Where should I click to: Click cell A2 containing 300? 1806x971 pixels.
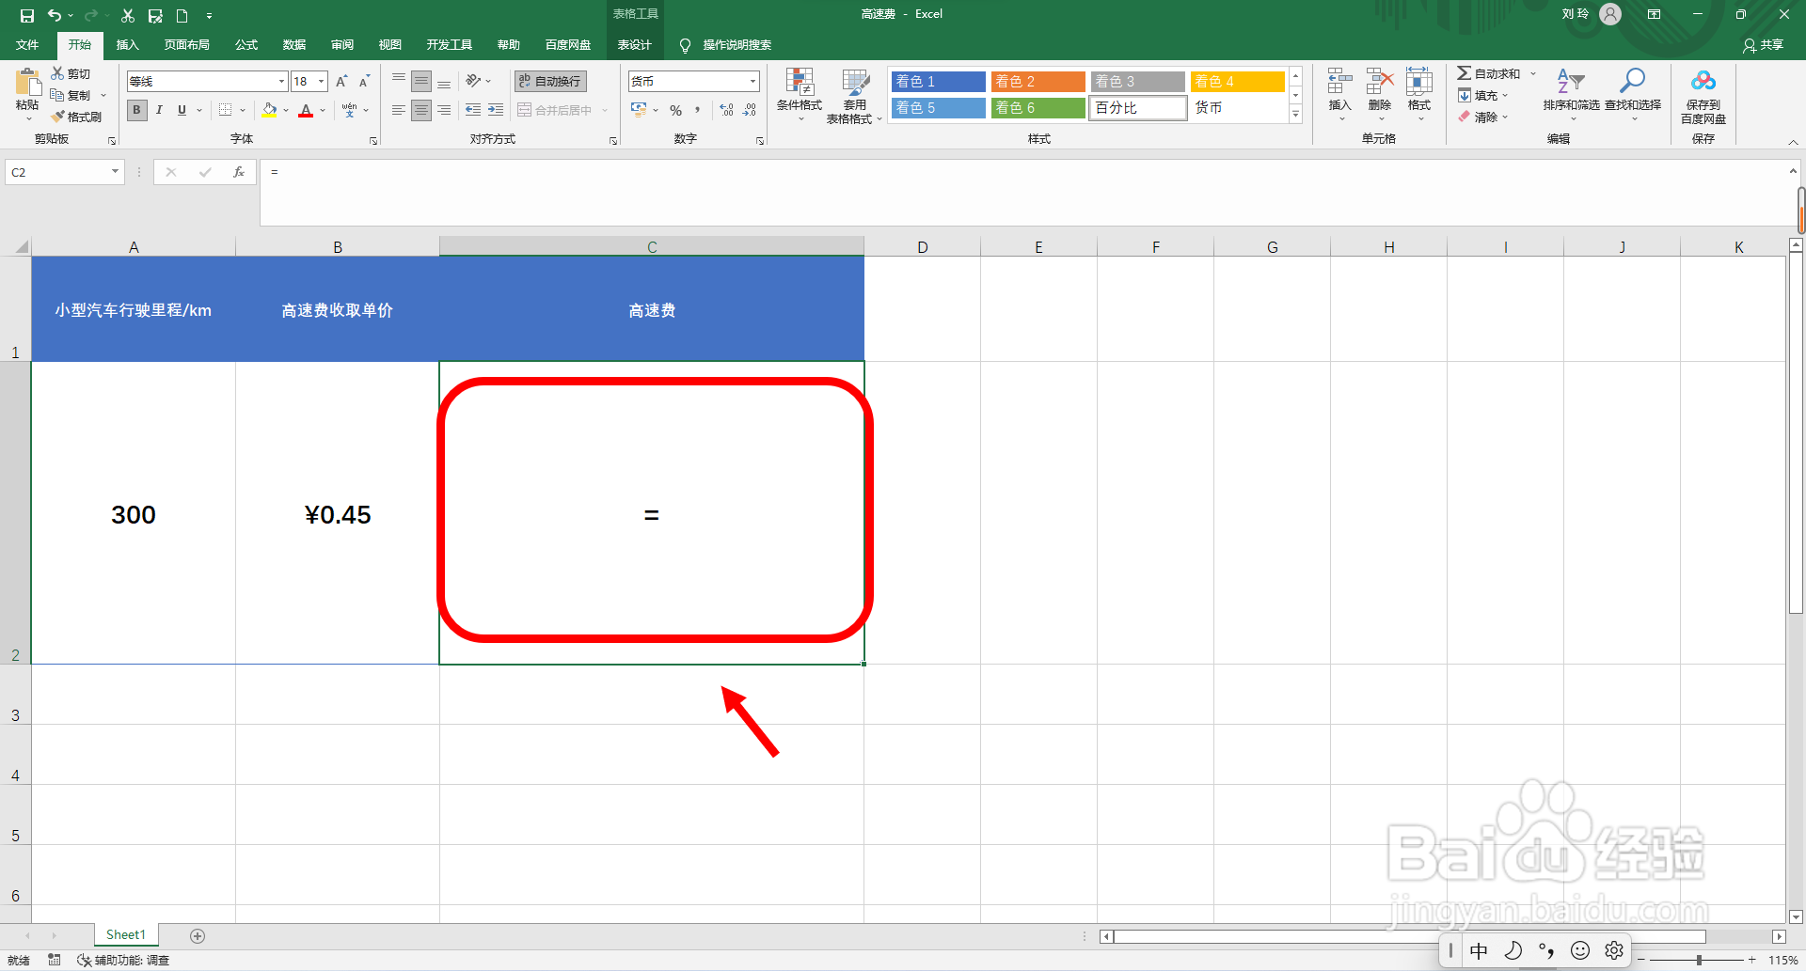(x=134, y=513)
